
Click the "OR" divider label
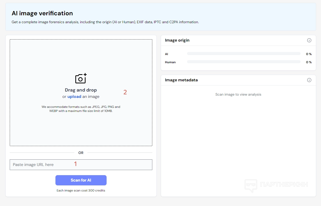(x=81, y=153)
